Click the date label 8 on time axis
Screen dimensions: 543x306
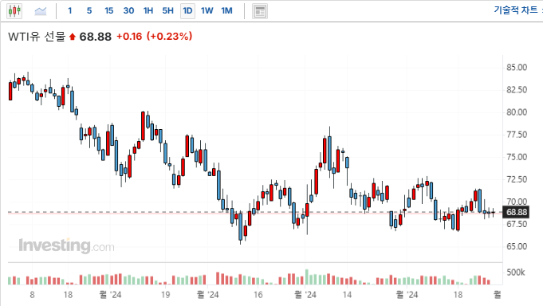(32, 295)
